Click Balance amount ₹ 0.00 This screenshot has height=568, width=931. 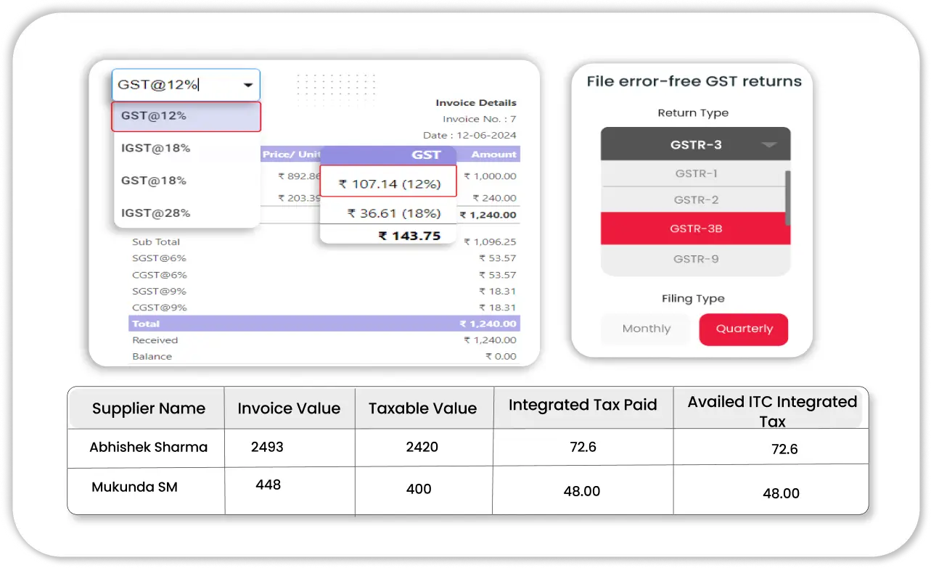click(501, 356)
